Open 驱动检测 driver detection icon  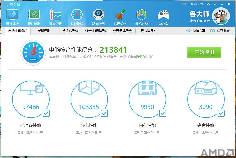[x=99, y=15]
